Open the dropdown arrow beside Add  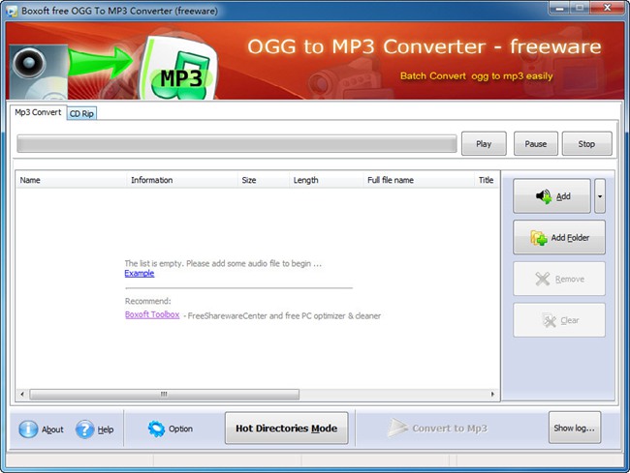(599, 196)
